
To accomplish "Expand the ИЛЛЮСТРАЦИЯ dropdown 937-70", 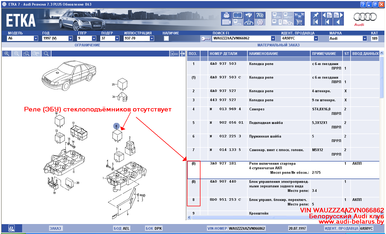I will click(152, 38).
